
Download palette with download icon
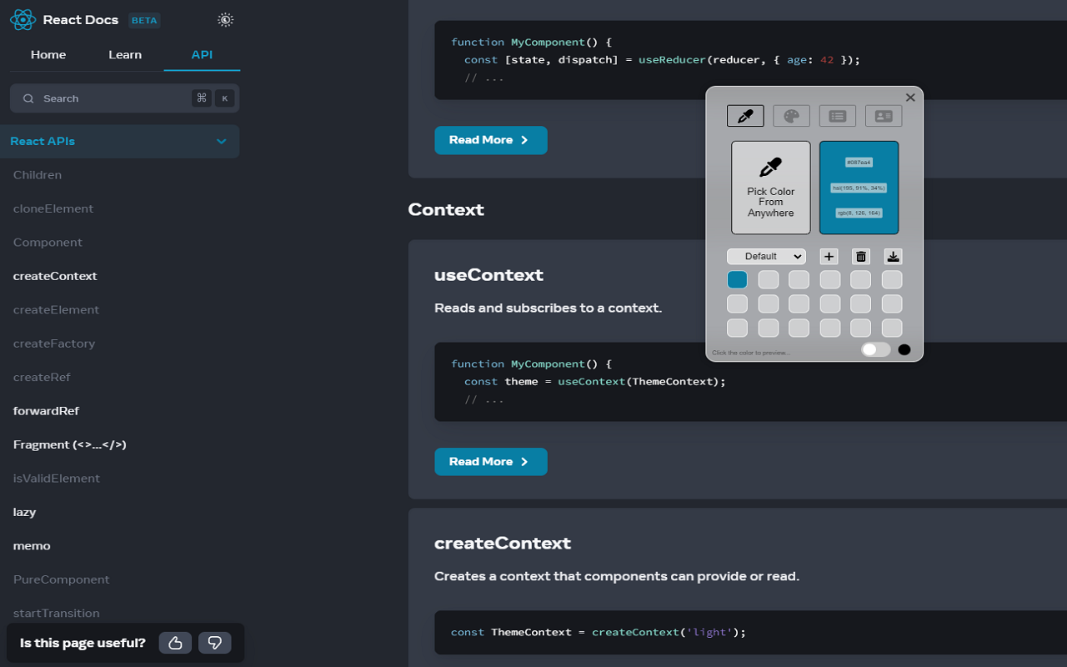[893, 257]
